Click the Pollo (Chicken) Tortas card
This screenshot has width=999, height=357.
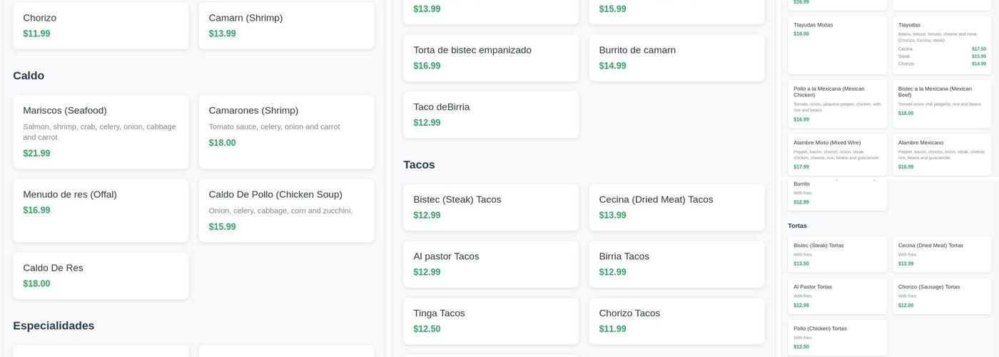point(837,337)
